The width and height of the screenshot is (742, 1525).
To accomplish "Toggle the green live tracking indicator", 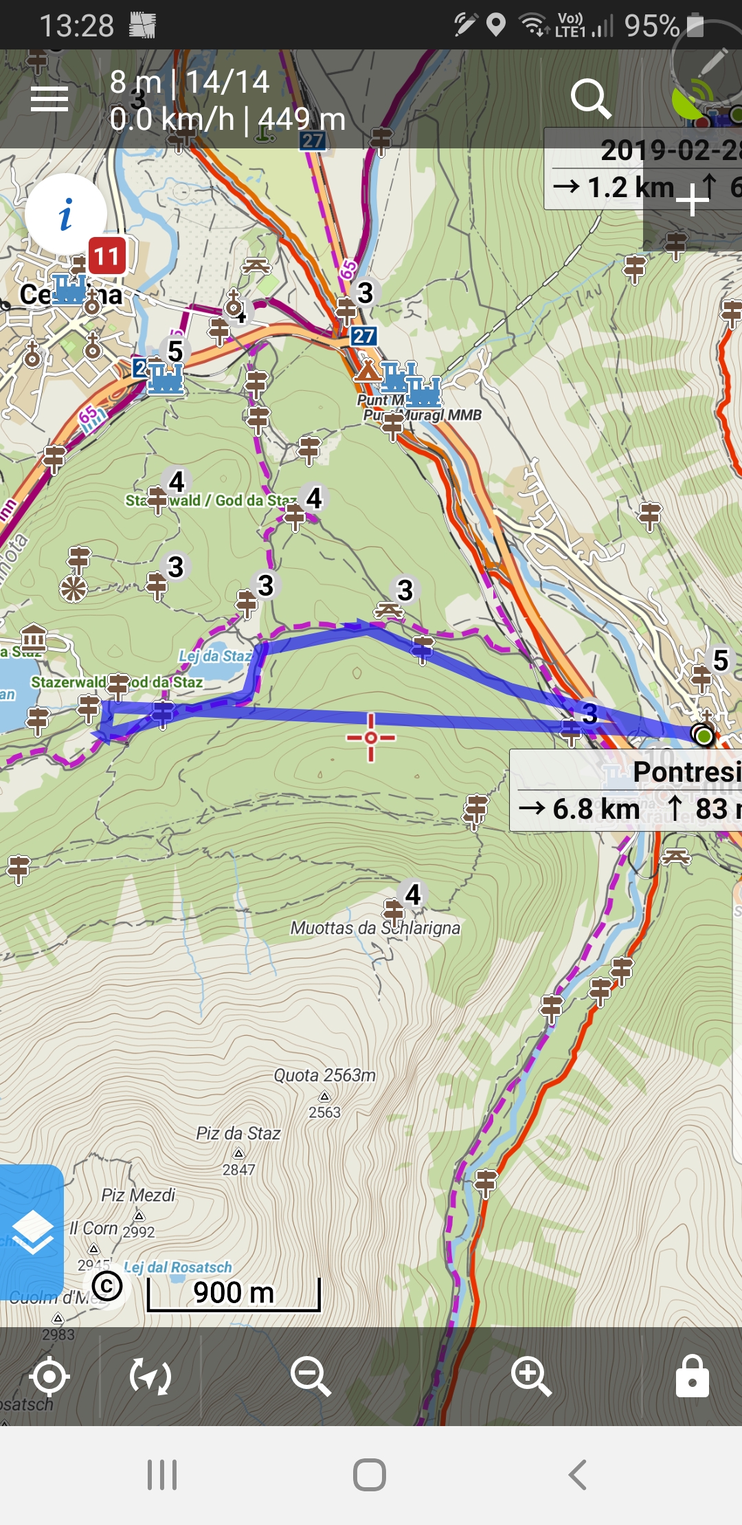I will click(691, 100).
